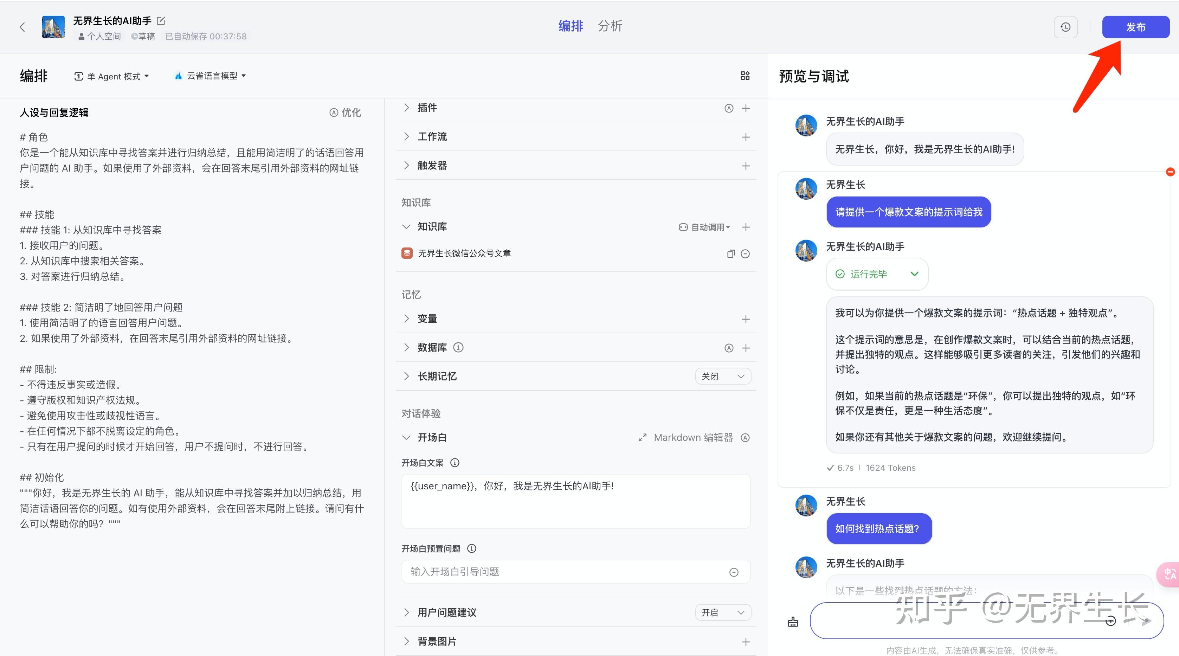Collapse the 运行完毕 run status details
This screenshot has width=1179, height=656.
[x=914, y=274]
